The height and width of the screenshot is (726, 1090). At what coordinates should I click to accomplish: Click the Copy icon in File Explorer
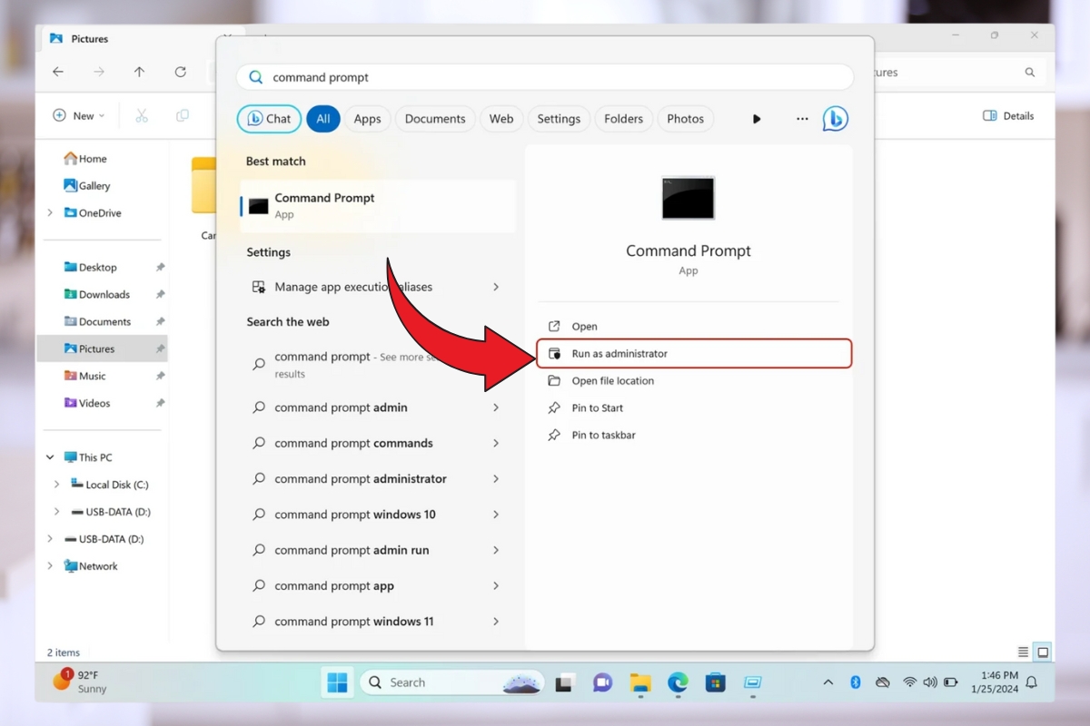(183, 115)
